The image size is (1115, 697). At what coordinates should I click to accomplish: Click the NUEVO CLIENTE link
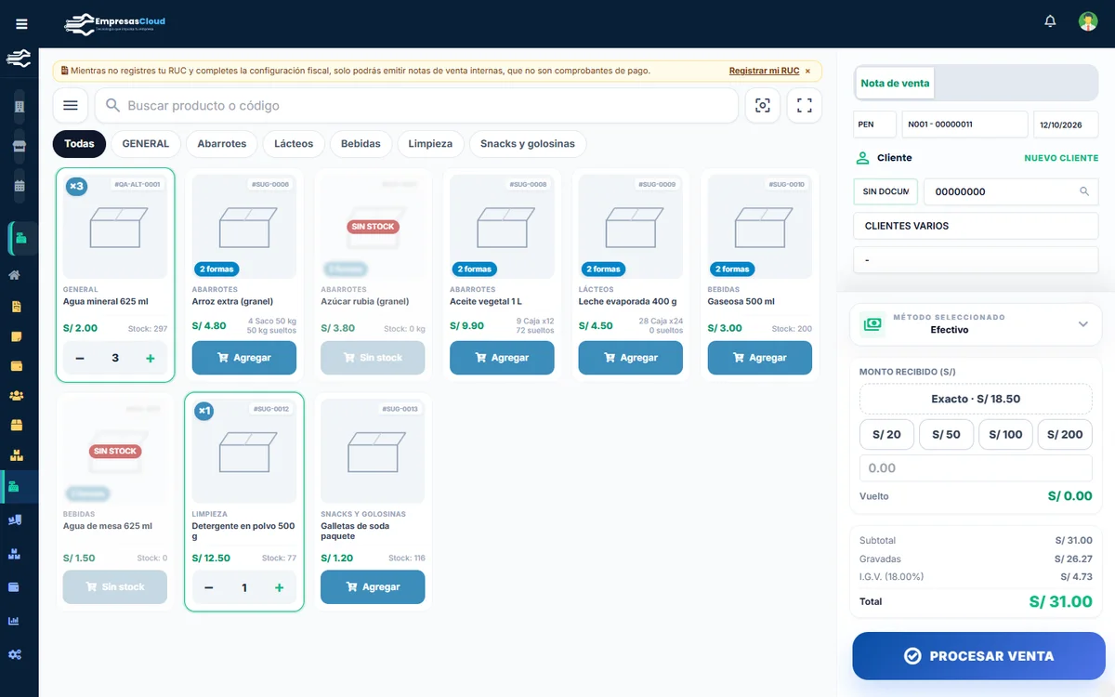click(x=1061, y=158)
